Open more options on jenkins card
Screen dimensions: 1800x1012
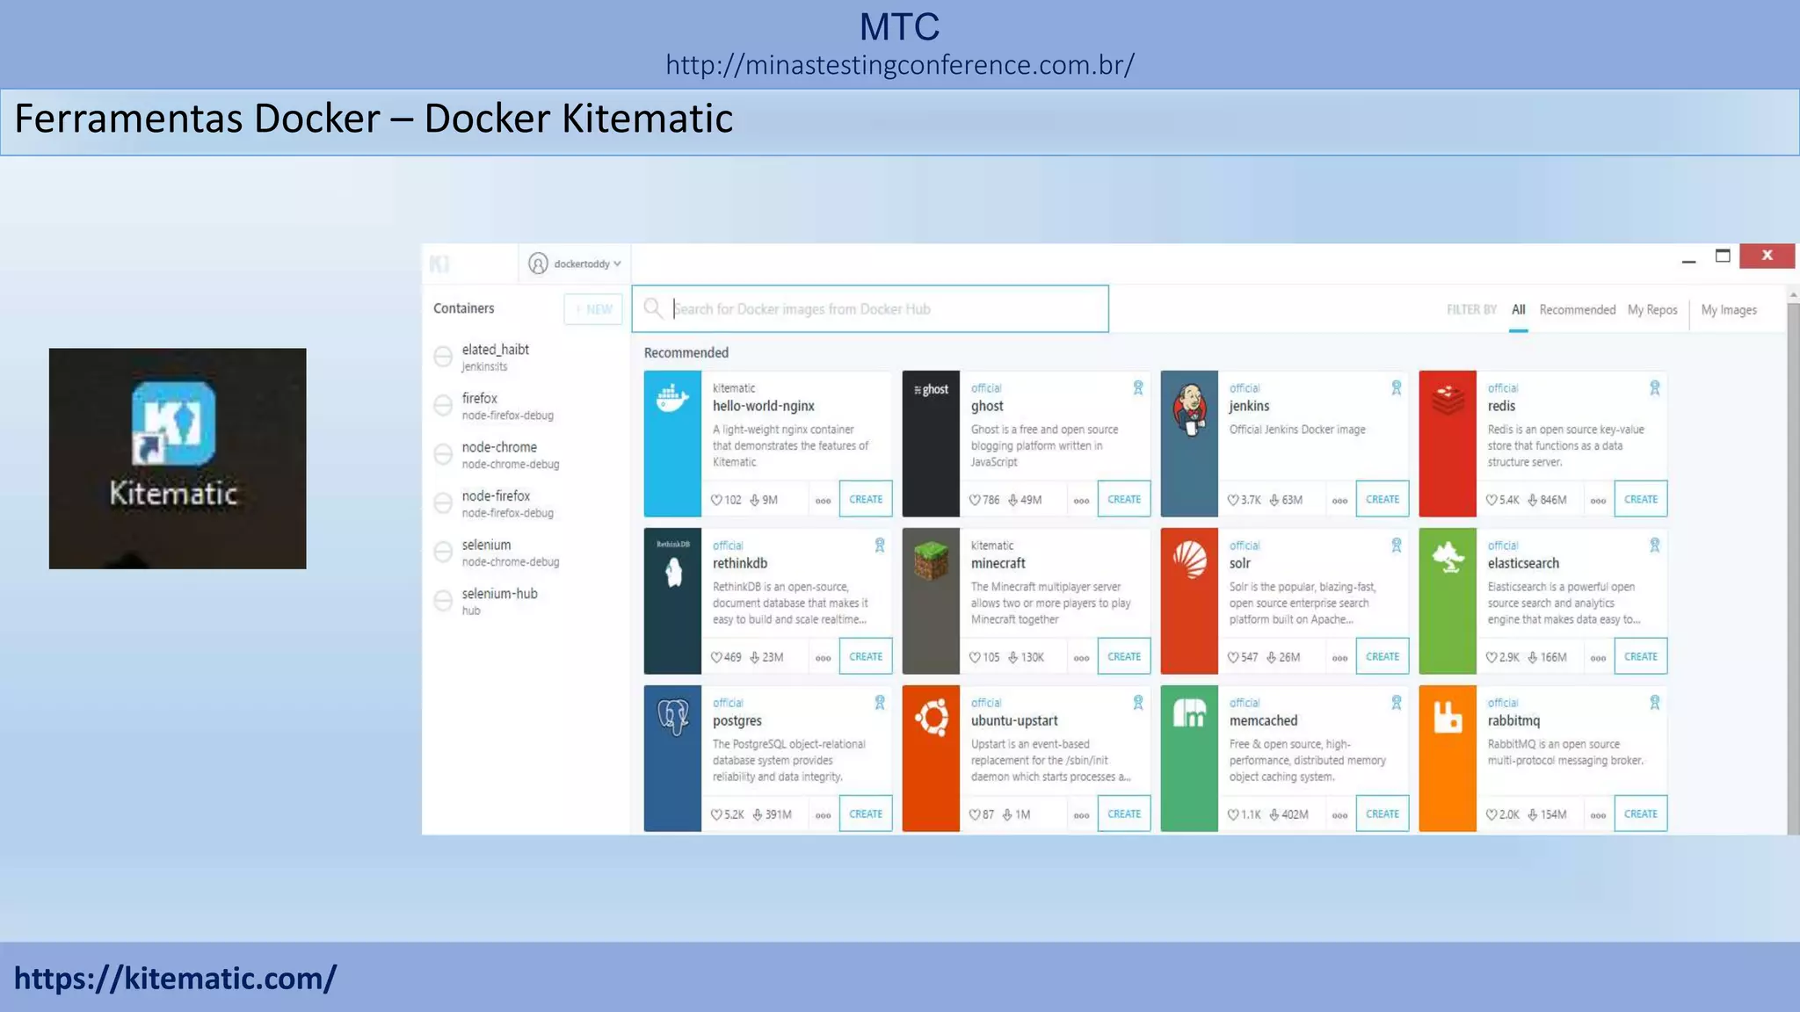coord(1339,501)
